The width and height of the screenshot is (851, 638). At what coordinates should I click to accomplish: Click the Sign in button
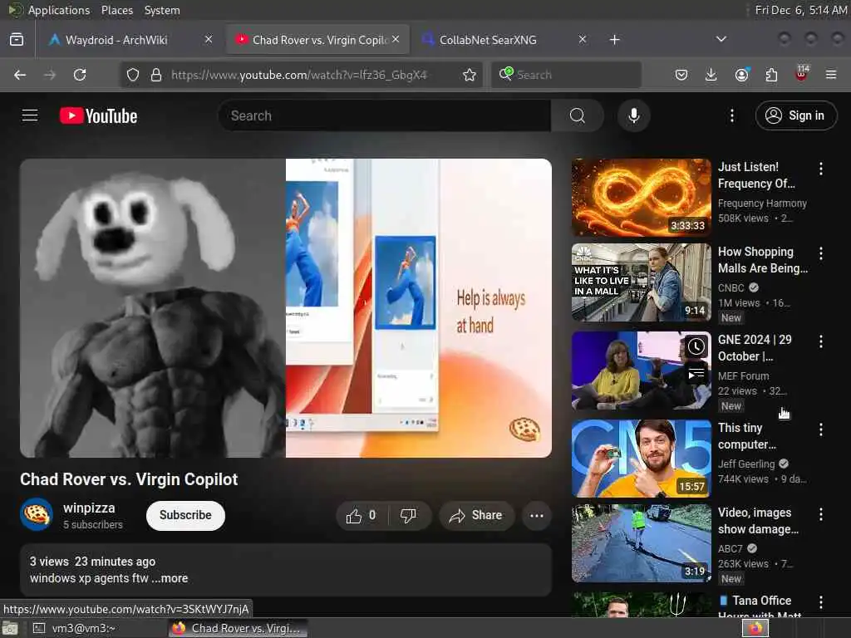[x=795, y=115]
